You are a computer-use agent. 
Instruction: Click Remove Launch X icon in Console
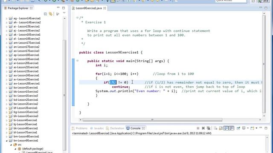tap(203, 128)
